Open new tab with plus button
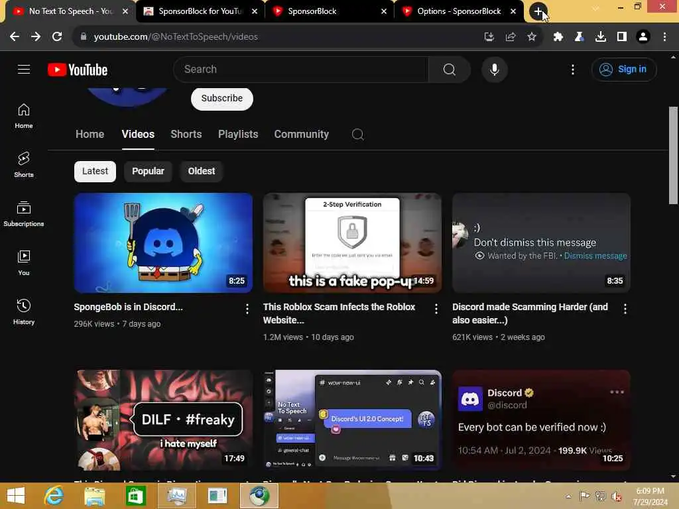 coord(538,11)
